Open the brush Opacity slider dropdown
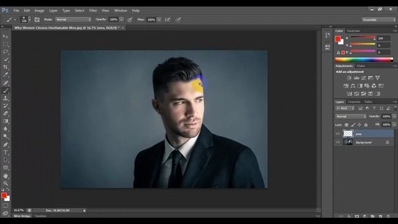The height and width of the screenshot is (224, 398). [122, 19]
